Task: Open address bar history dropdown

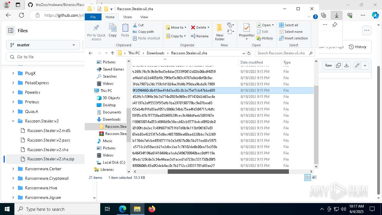Action: coord(244,53)
